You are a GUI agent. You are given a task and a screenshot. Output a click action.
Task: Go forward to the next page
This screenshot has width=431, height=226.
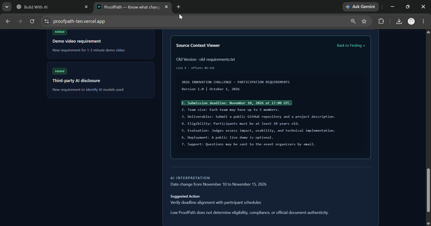coord(20,21)
